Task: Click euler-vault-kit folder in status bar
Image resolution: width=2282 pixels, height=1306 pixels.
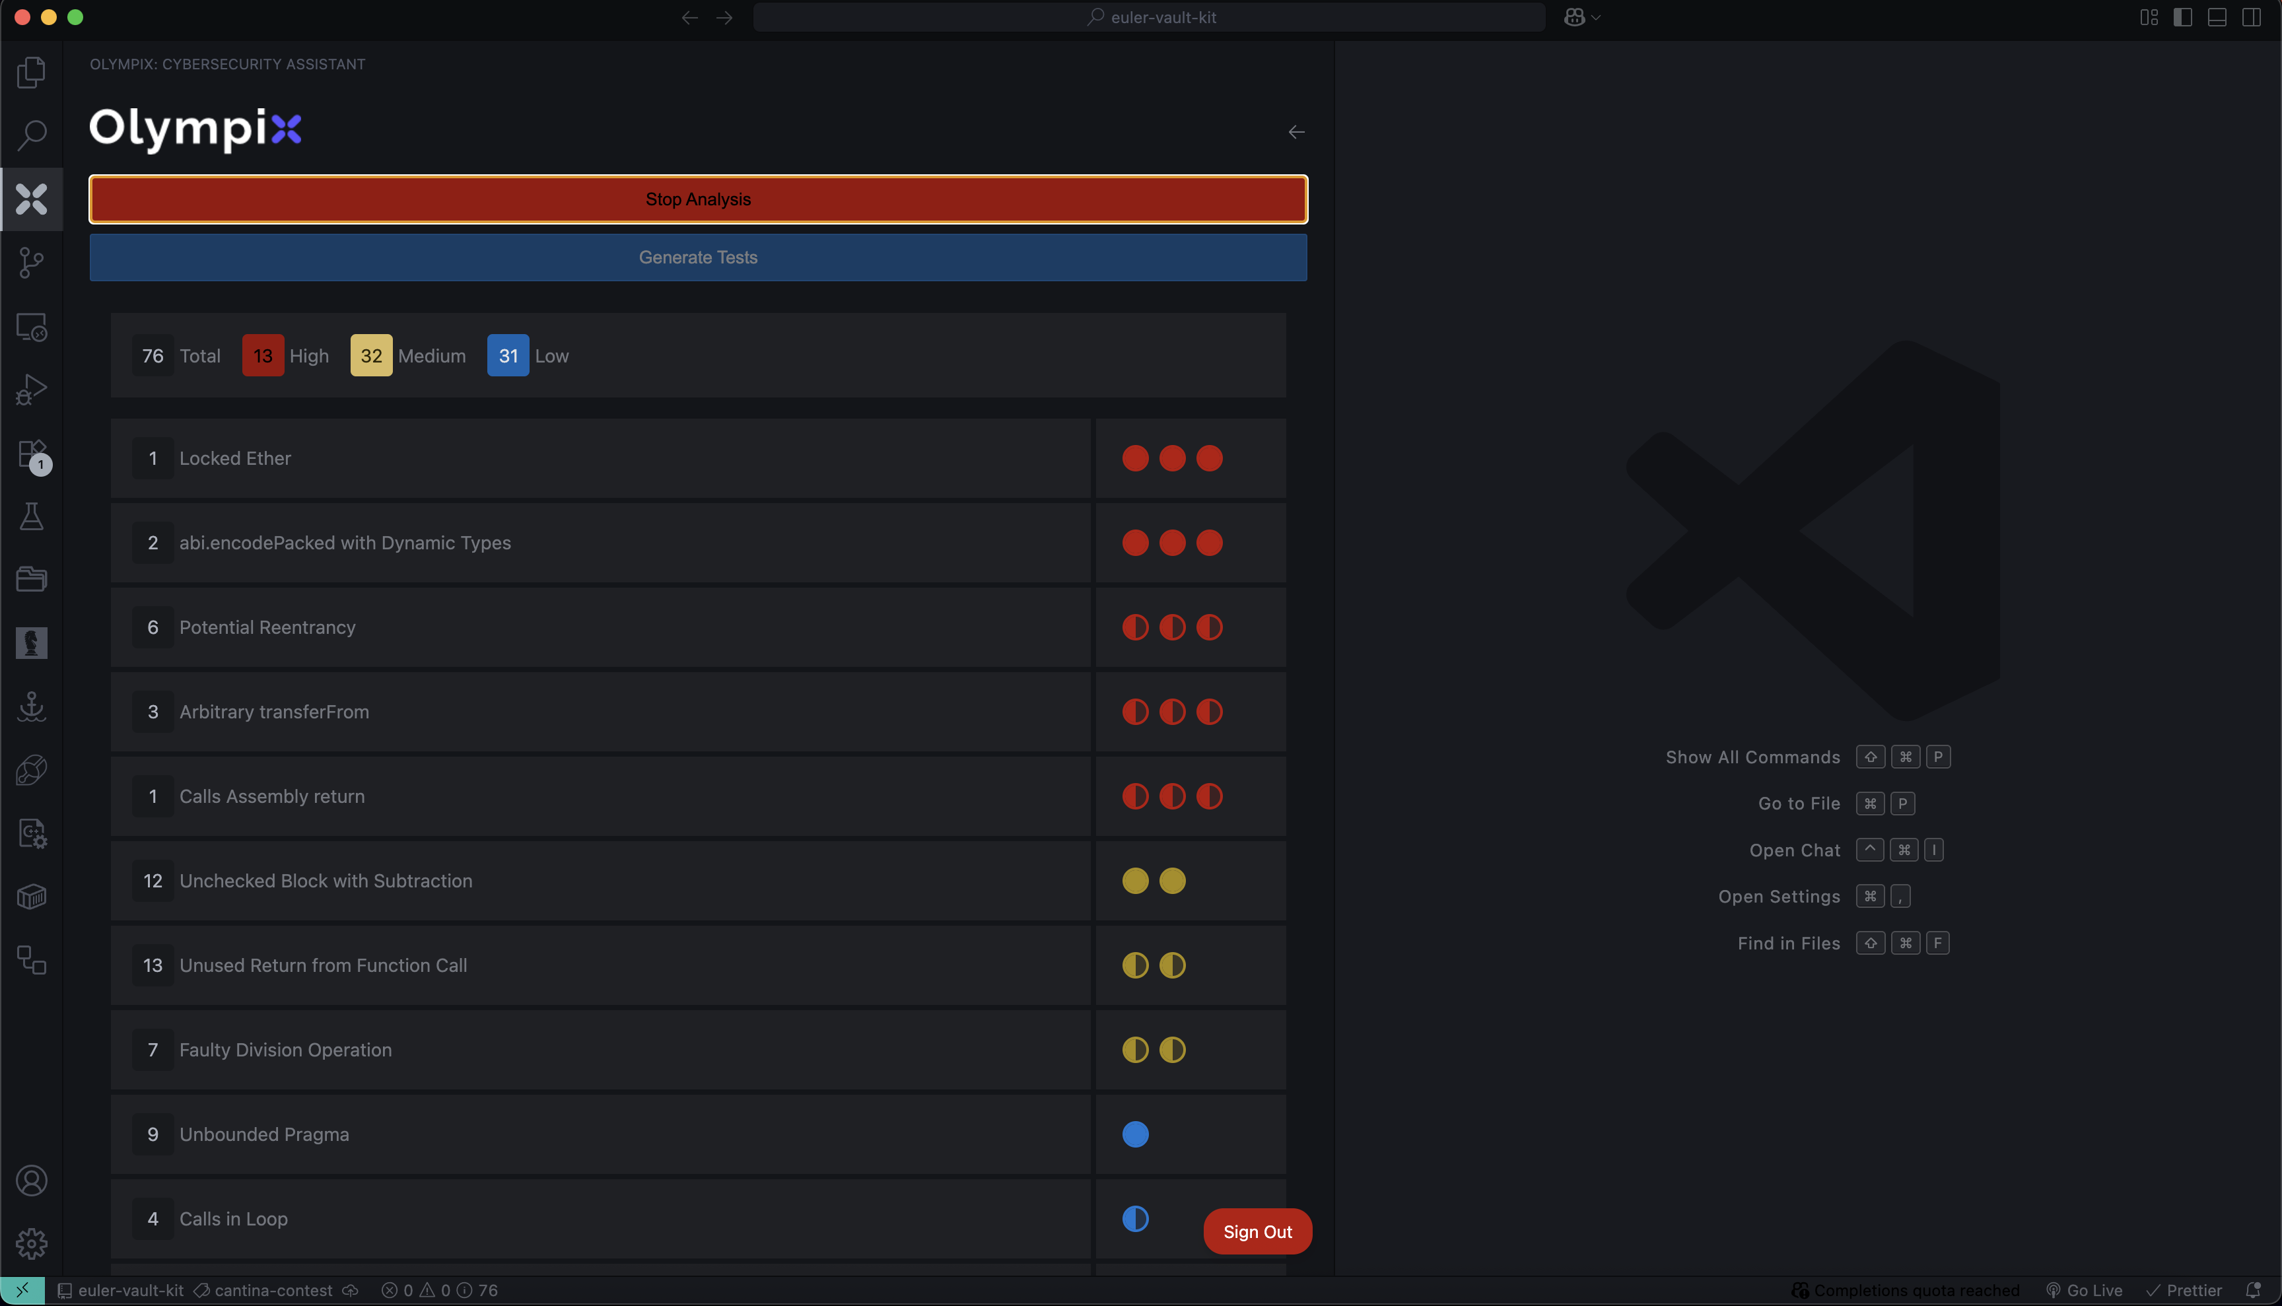Action: pos(121,1290)
